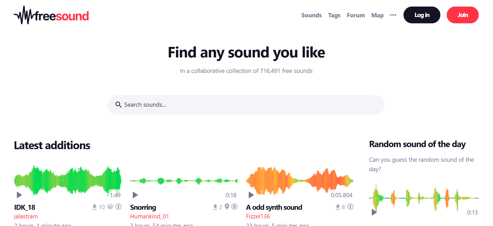Click the pack layers icon on IDK_18
The height and width of the screenshot is (226, 493).
point(110,207)
